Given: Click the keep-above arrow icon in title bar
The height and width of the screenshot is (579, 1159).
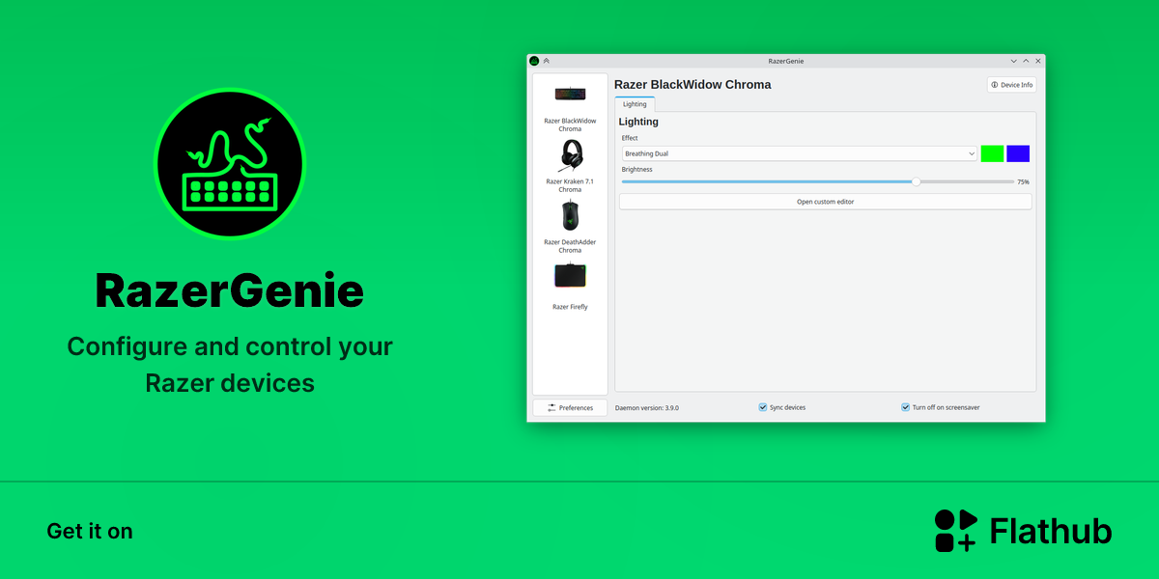Looking at the screenshot, I should click(x=547, y=61).
